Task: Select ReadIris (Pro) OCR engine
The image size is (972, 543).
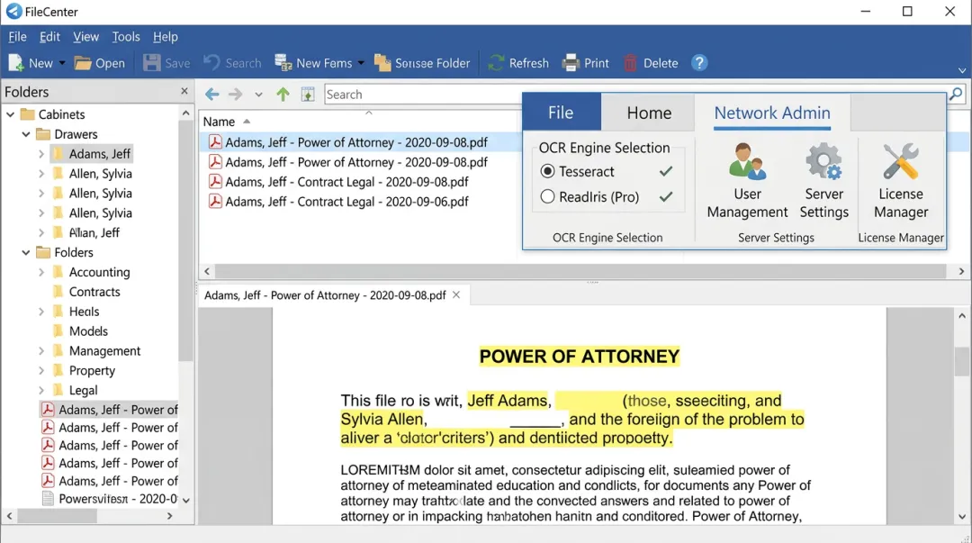Action: [x=547, y=196]
